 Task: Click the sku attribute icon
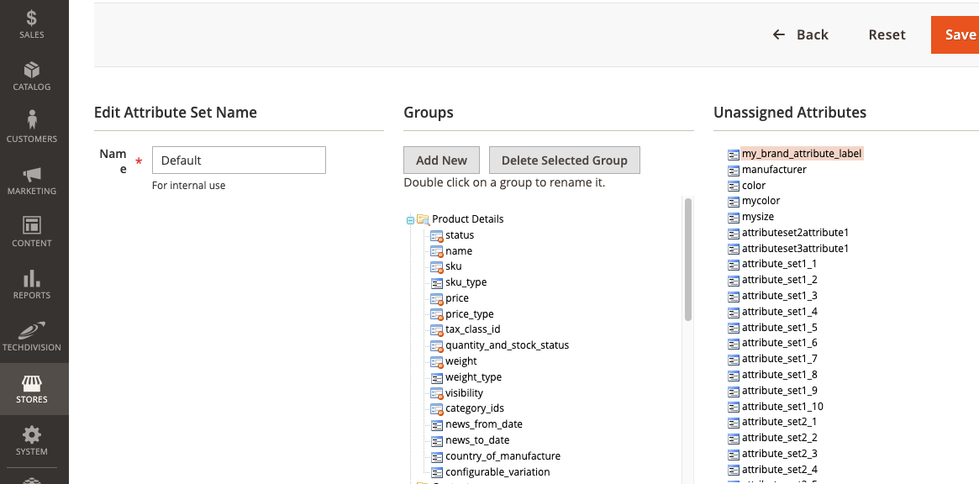pyautogui.click(x=437, y=266)
